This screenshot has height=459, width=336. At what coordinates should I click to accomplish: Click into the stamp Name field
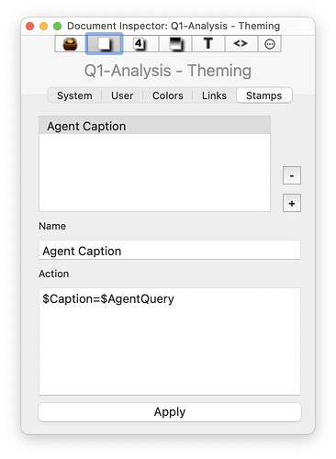[170, 251]
